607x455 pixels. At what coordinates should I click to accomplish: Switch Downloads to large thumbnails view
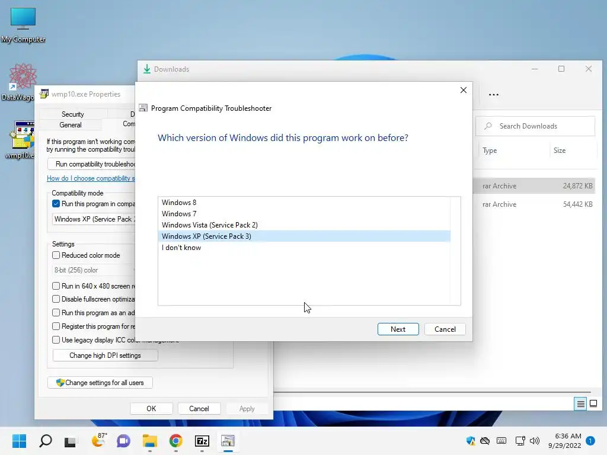coord(593,404)
